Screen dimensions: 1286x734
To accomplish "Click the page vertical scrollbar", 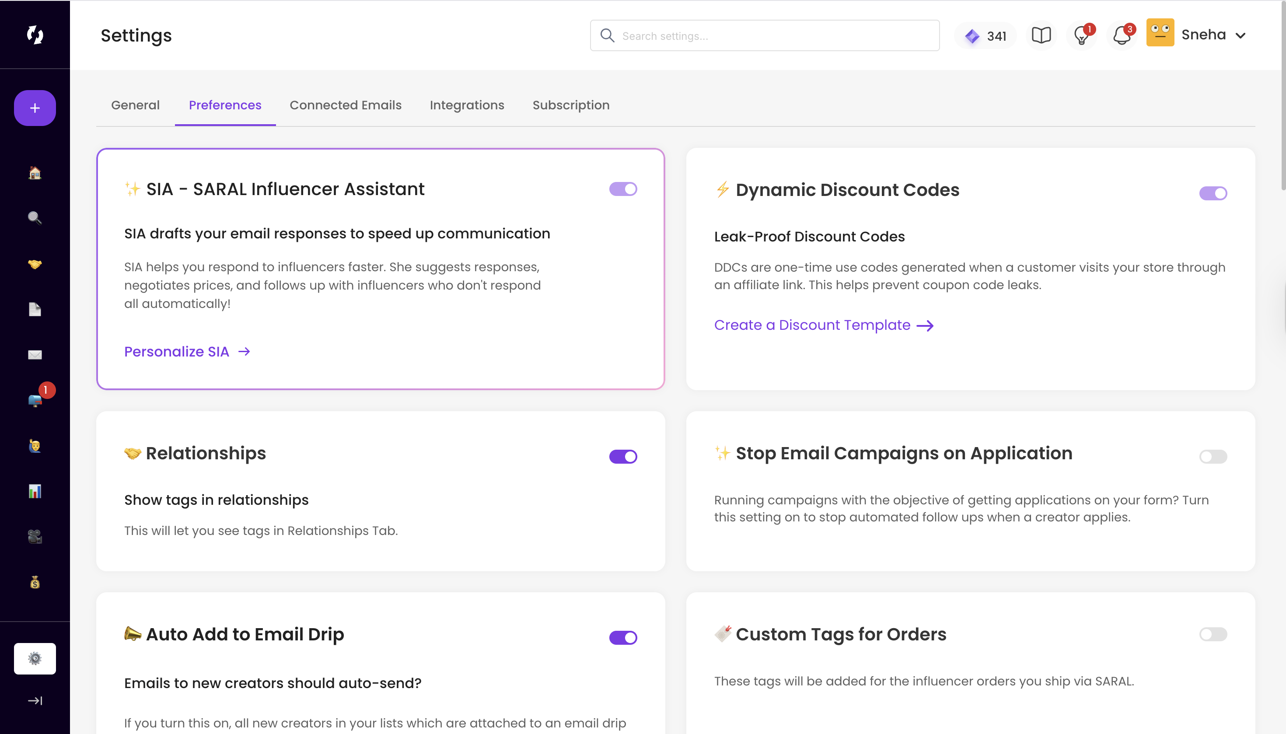I will [1283, 96].
